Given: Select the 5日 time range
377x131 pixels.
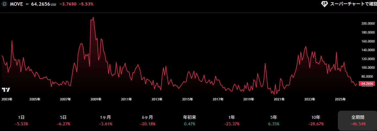Looking at the screenshot, I should [x=63, y=120].
